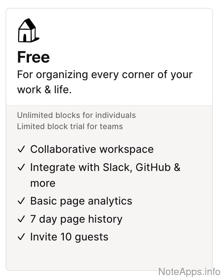
Task: Click 'Limited block trial for teams' text
Action: [70, 126]
